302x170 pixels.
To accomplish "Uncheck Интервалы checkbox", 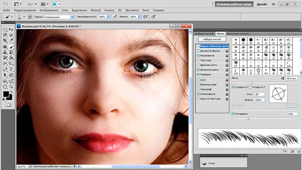I will pos(233,114).
